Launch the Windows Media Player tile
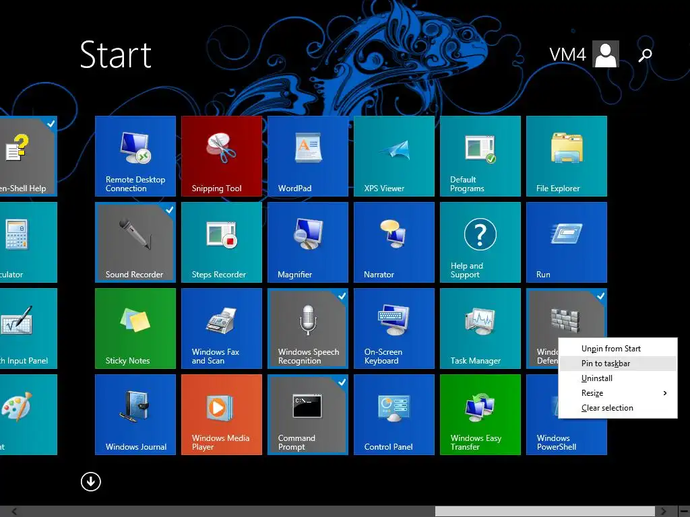Image resolution: width=690 pixels, height=517 pixels. click(x=221, y=415)
